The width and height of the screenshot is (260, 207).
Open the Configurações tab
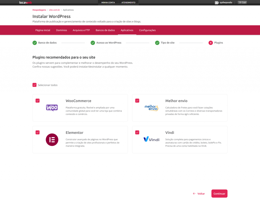click(x=148, y=30)
